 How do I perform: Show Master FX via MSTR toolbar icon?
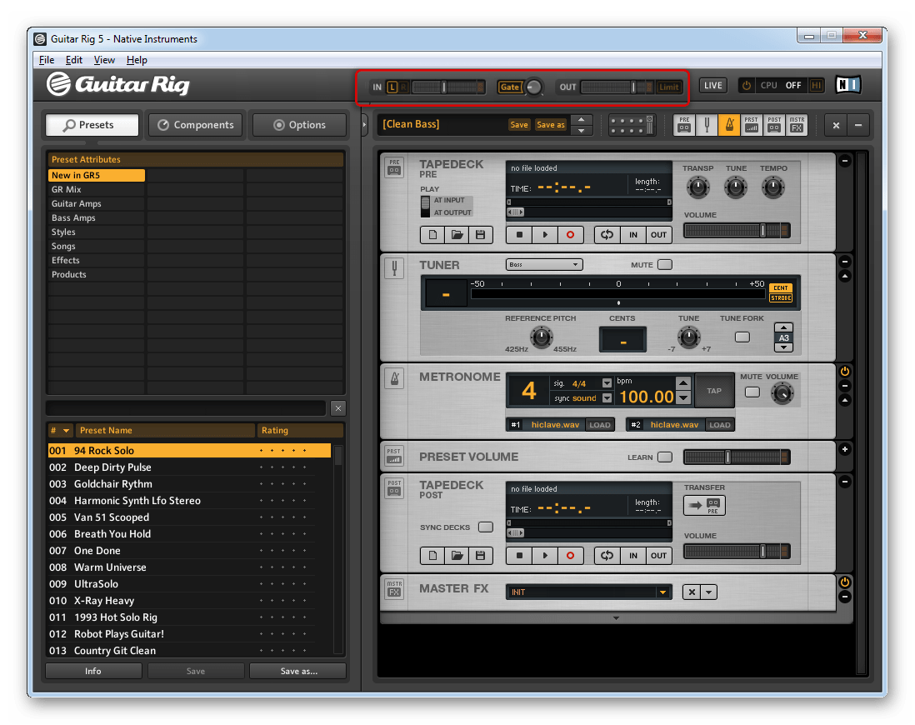coord(797,124)
